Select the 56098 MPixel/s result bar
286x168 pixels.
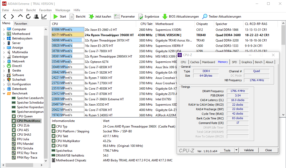[x=68, y=40]
